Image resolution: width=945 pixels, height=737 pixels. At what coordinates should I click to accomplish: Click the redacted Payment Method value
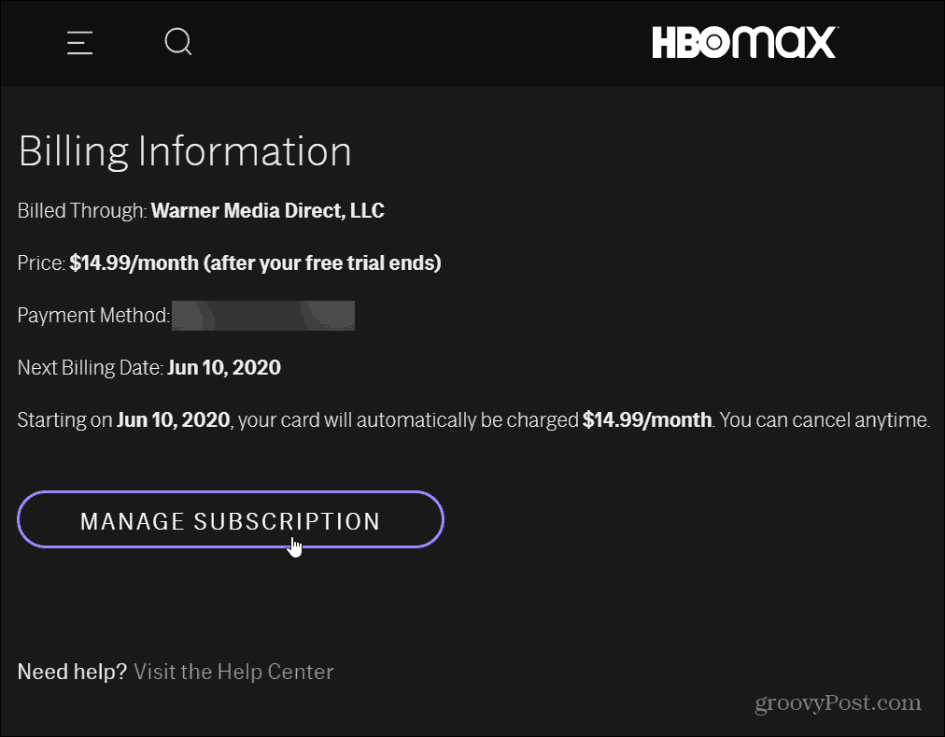[263, 316]
